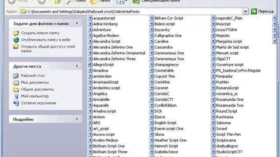This screenshot has width=280, height=157.
Task: Select Ceremonious Two file name
Action: click(169, 59)
